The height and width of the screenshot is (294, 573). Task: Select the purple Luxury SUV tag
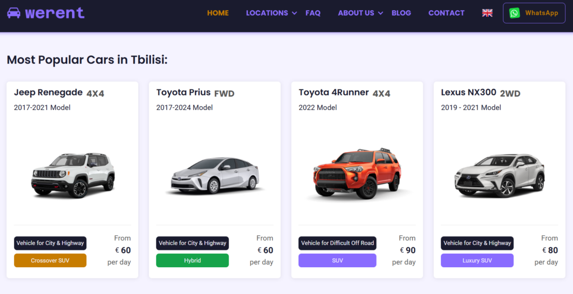477,260
